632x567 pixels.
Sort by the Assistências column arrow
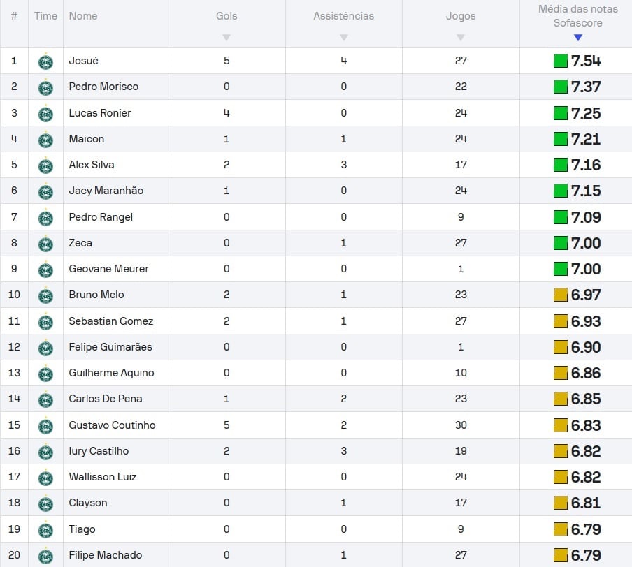pos(343,38)
